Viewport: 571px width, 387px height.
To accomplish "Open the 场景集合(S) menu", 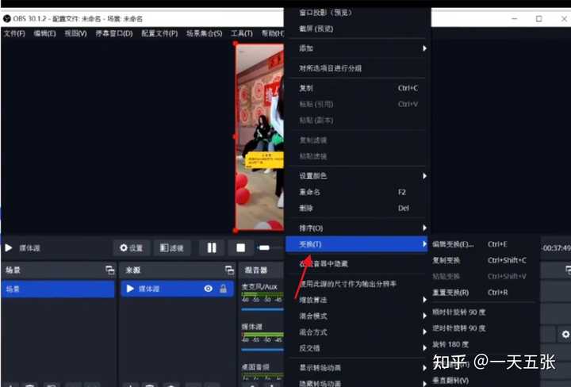I will (x=205, y=33).
